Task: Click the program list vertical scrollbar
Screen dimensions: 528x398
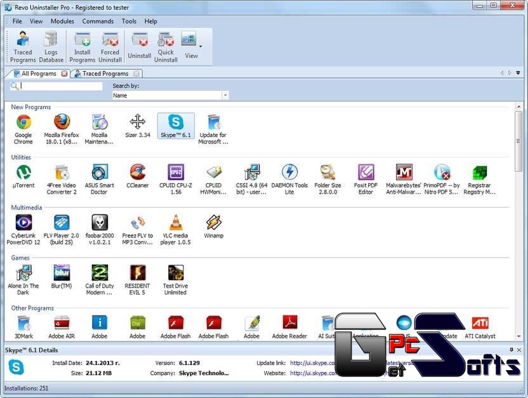Action: 518,142
